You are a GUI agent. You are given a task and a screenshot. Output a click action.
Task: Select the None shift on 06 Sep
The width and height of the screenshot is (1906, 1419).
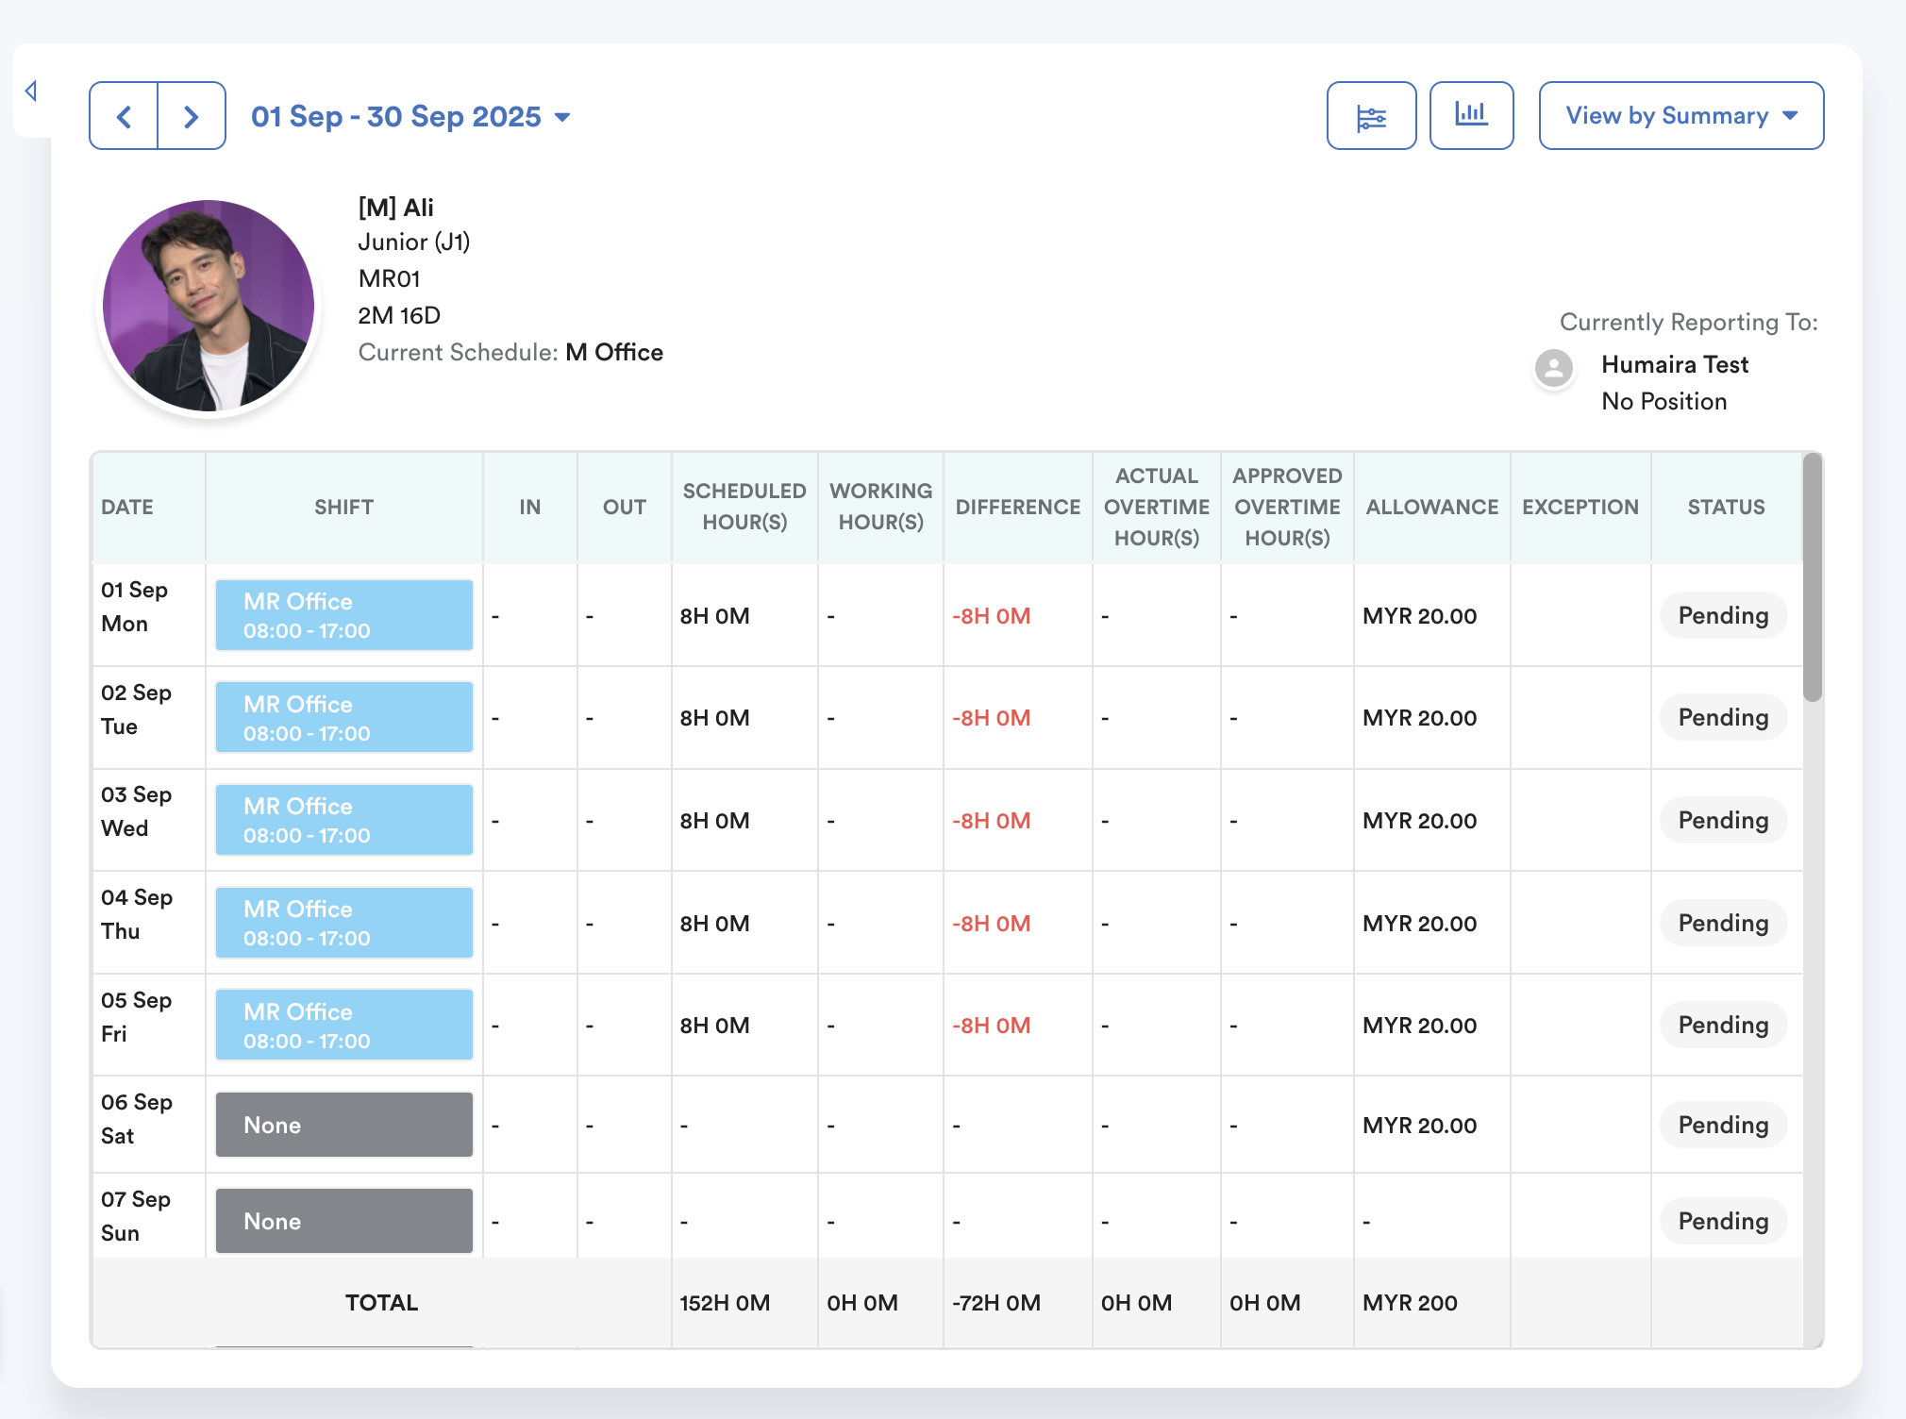344,1125
